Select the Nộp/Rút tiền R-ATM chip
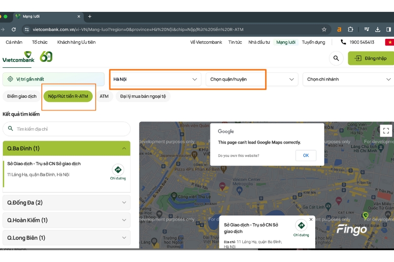This screenshot has width=394, height=262. point(68,96)
